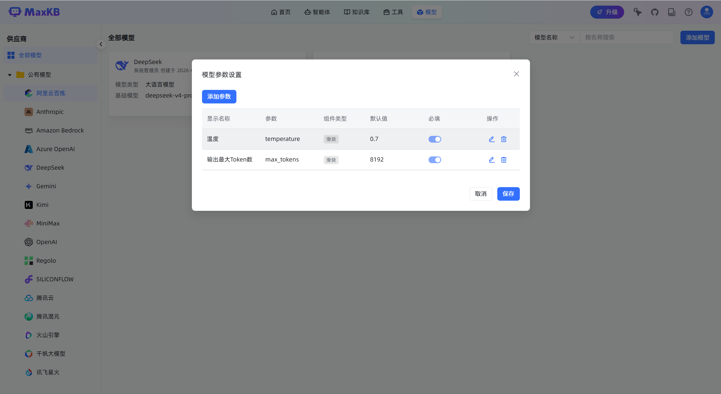Click the MaxKB logo
This screenshot has height=394, width=721.
(34, 12)
